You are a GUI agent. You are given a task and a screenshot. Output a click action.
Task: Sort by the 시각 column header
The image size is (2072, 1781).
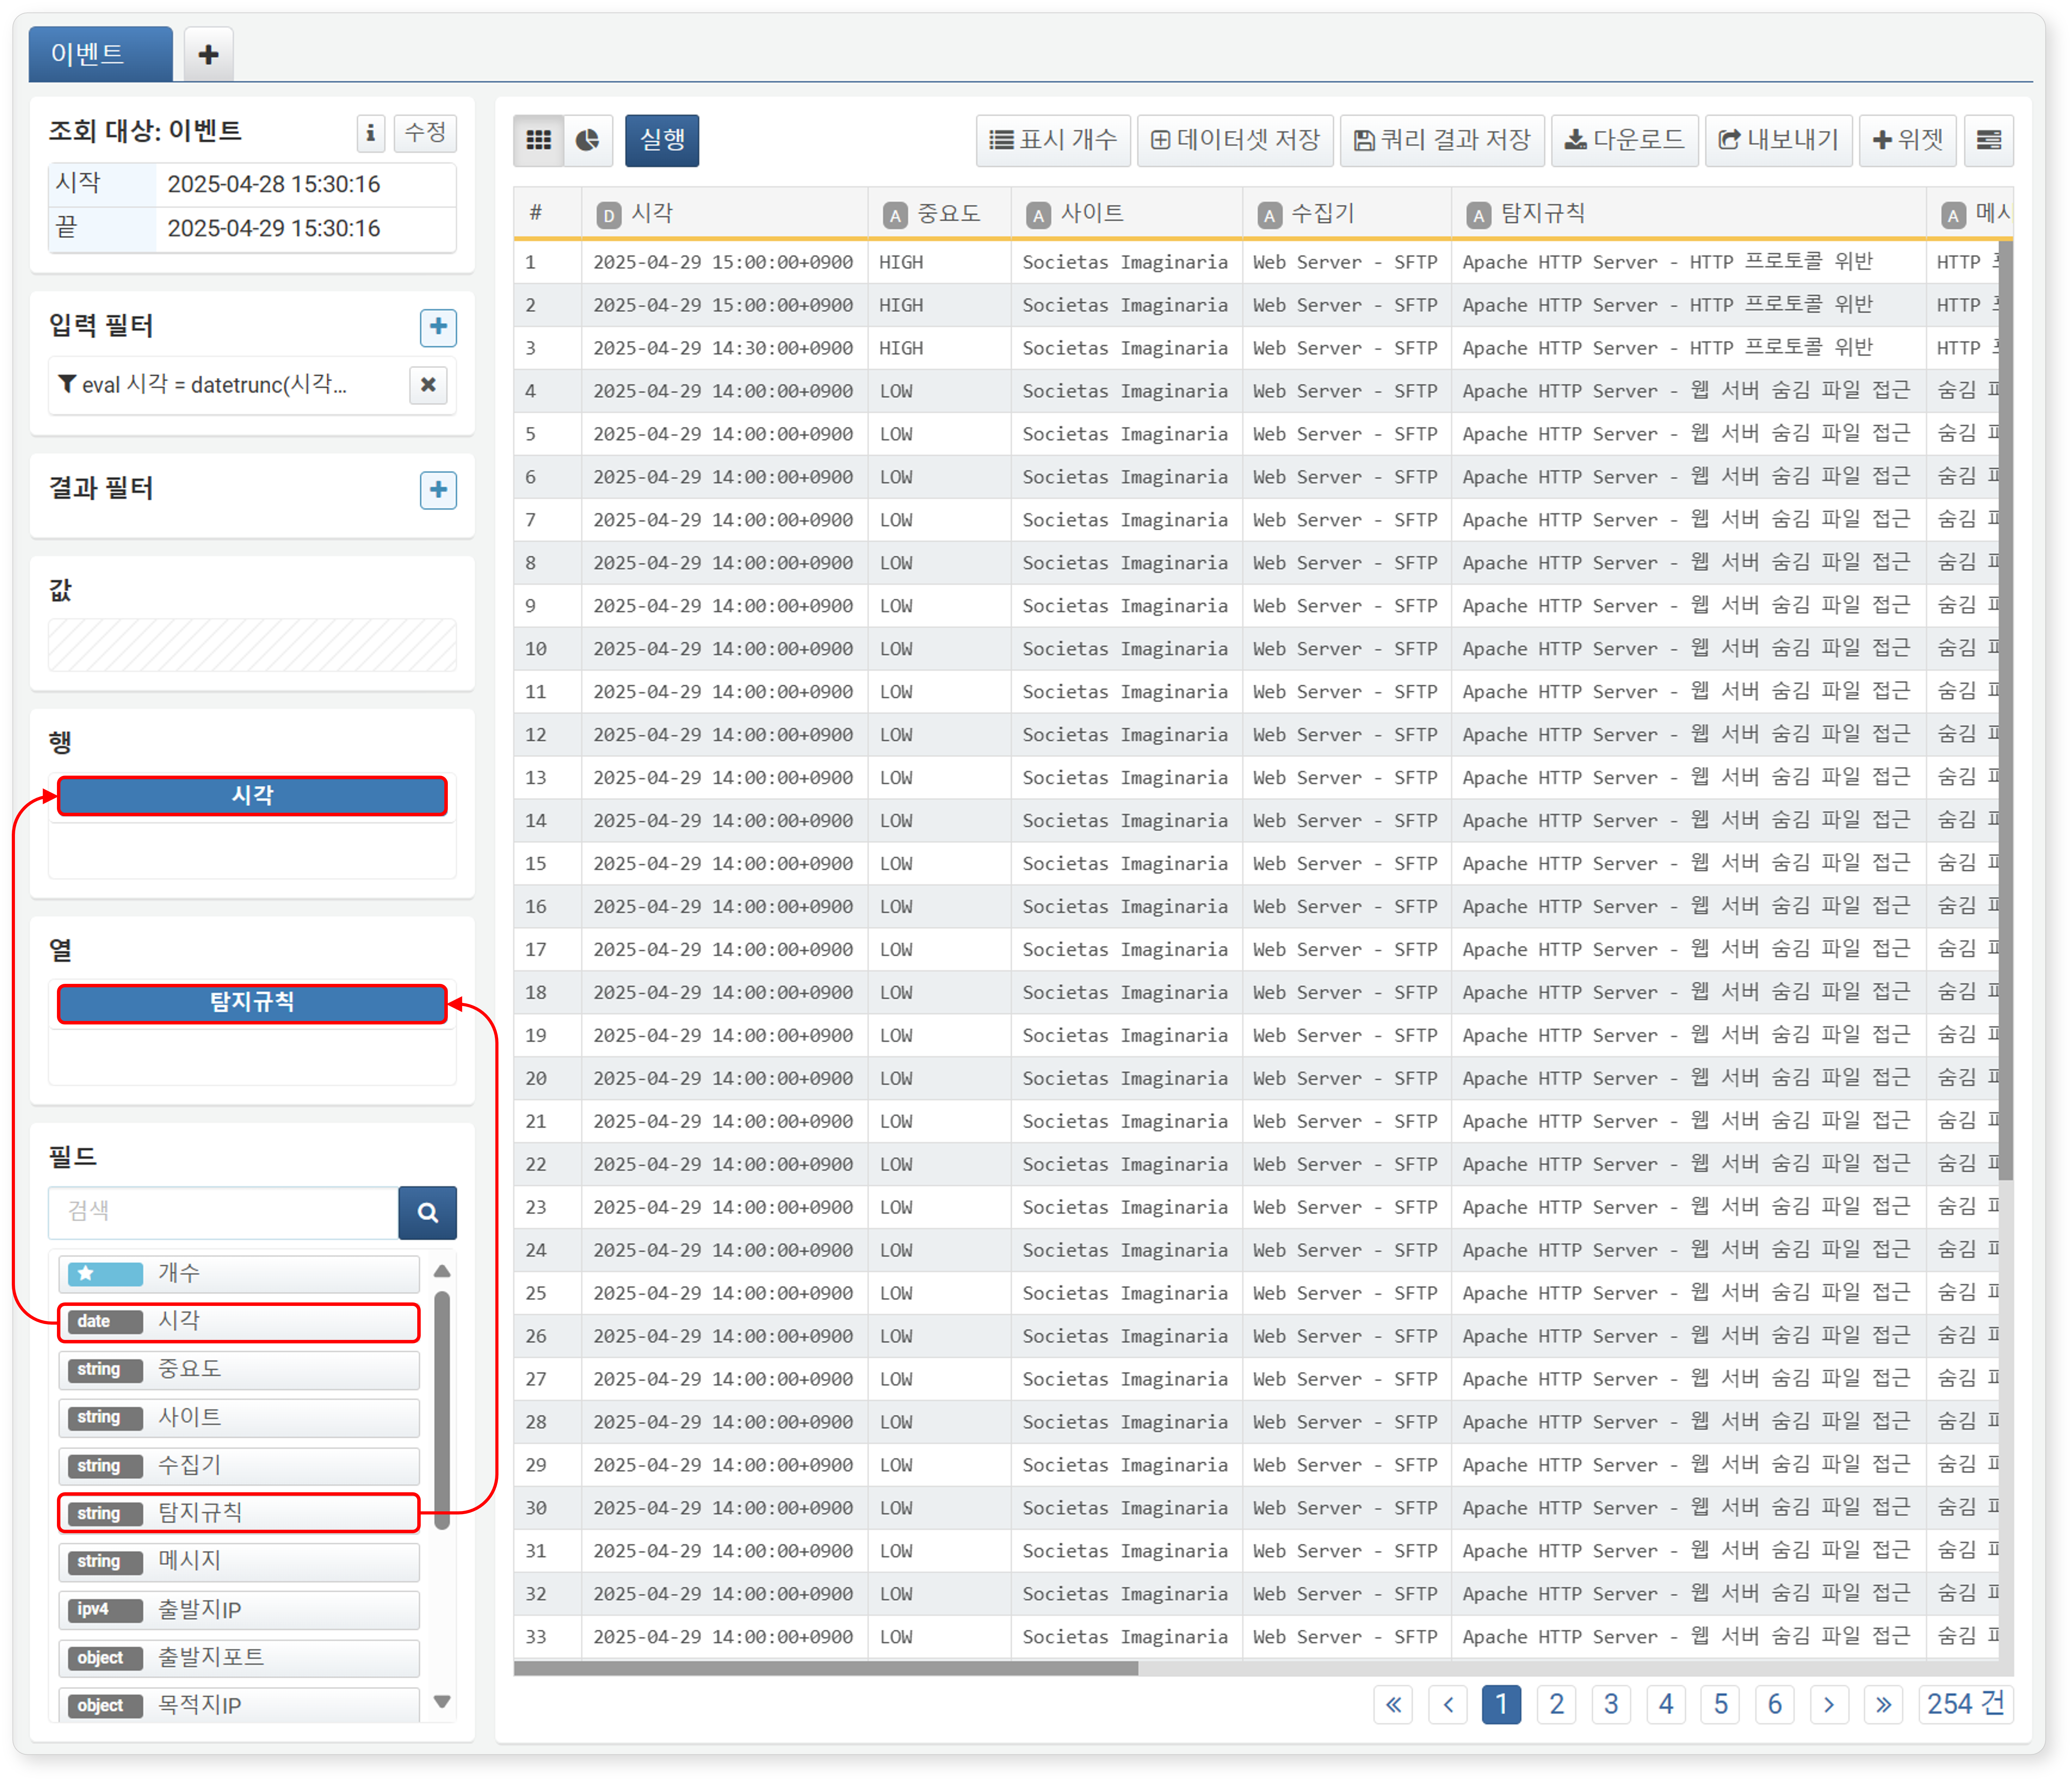[x=725, y=213]
